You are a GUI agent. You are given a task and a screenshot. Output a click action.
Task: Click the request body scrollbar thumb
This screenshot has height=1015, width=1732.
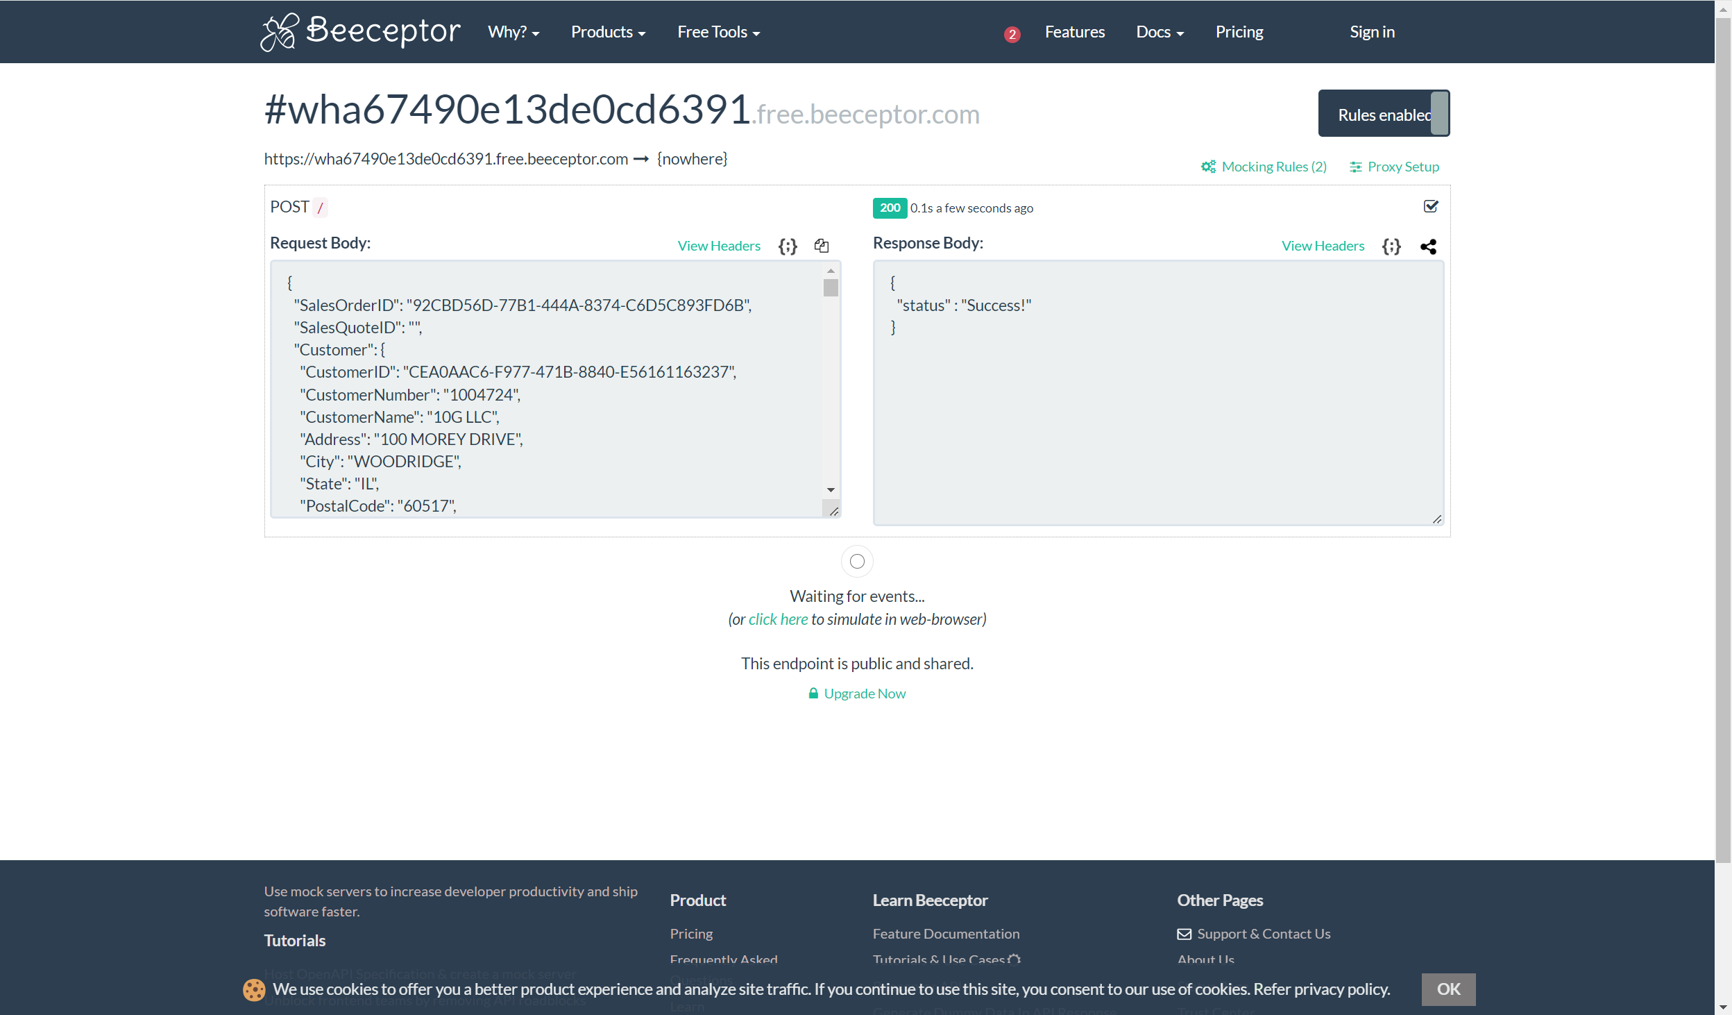[831, 287]
